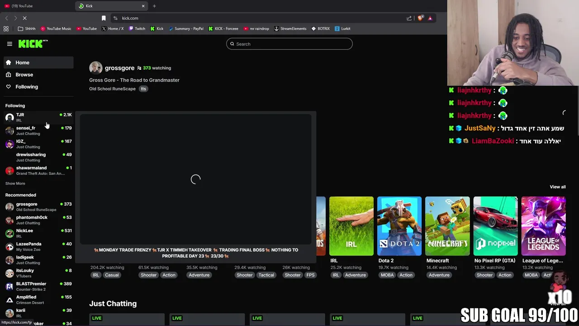Open the Home / X bookmark

coord(113,29)
